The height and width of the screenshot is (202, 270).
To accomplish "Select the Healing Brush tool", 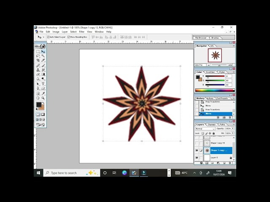I will [x=38, y=66].
